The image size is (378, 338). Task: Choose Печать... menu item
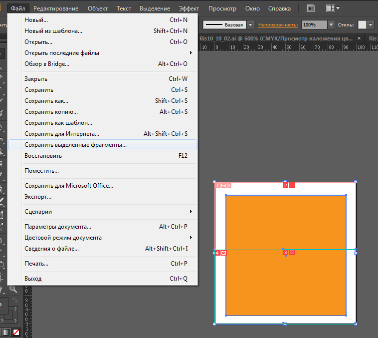(102, 264)
